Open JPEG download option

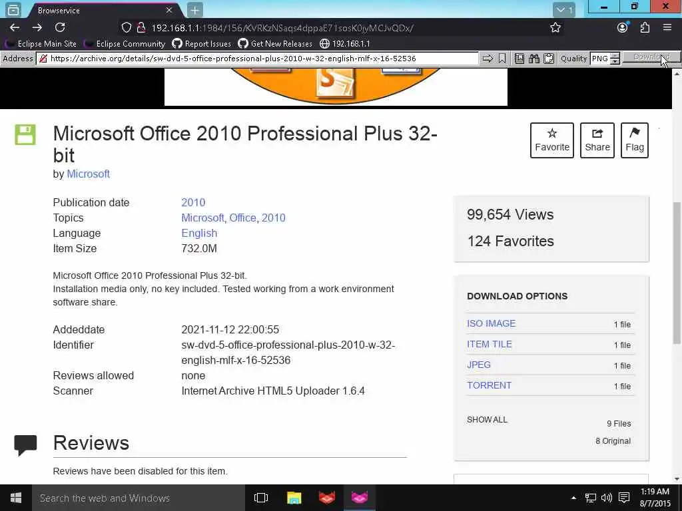[x=479, y=365]
